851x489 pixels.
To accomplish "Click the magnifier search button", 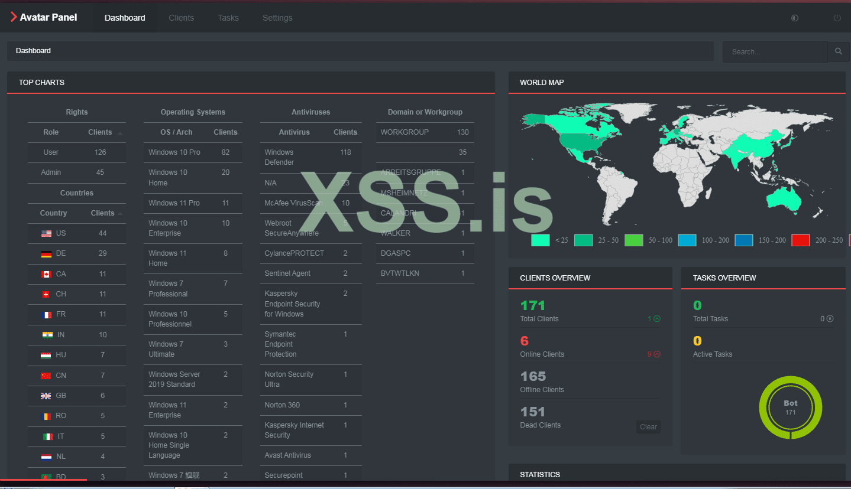I will [x=838, y=51].
